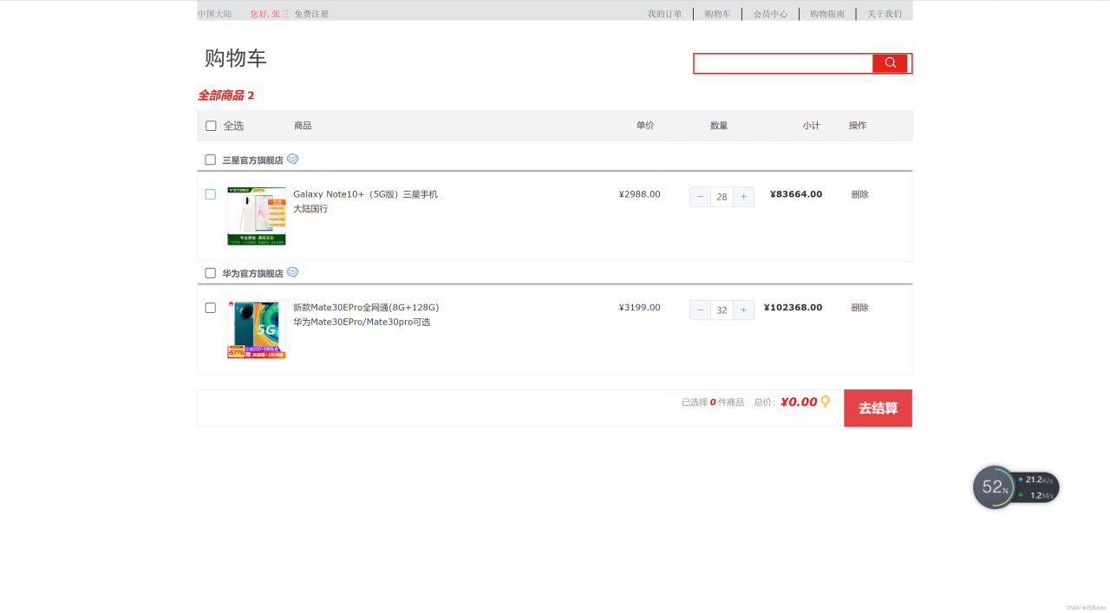
Task: Check the 三星官方旗舰店 store checkbox
Action: pos(210,160)
